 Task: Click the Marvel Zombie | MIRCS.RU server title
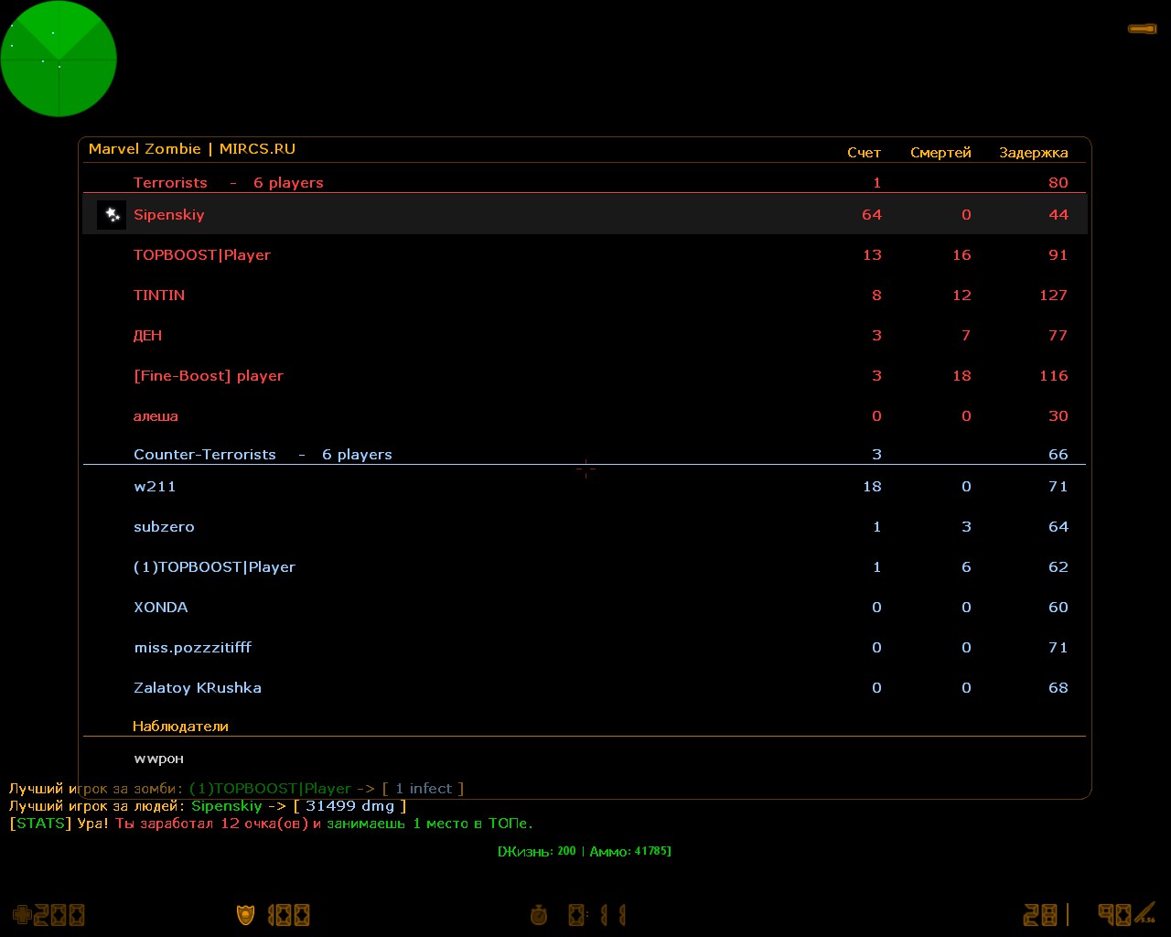192,149
